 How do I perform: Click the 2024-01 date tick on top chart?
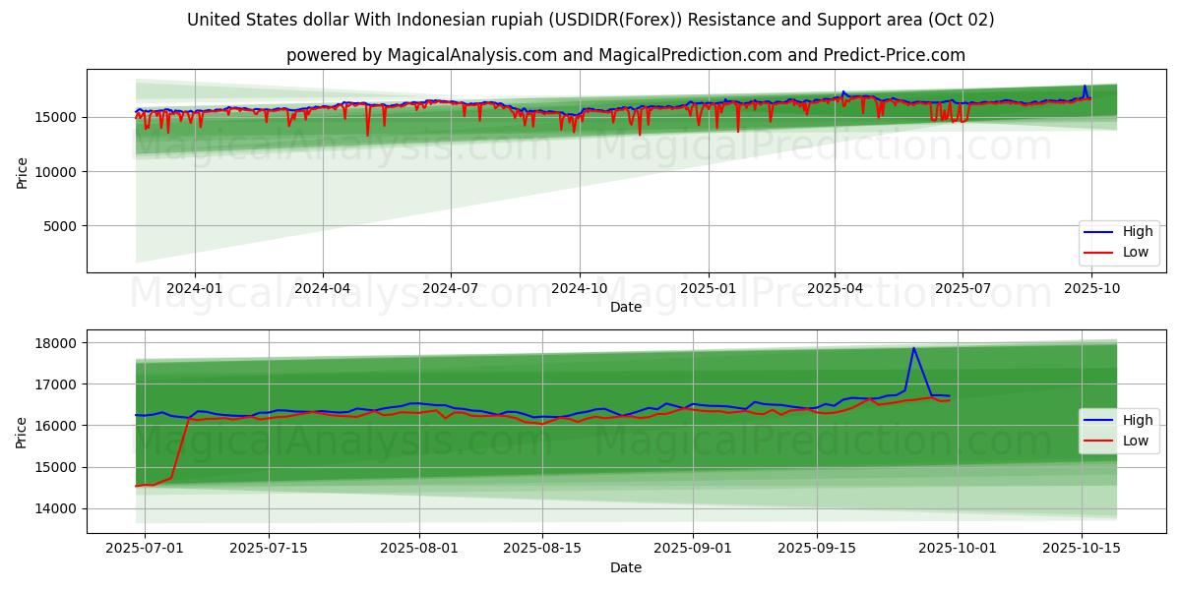[x=195, y=287]
